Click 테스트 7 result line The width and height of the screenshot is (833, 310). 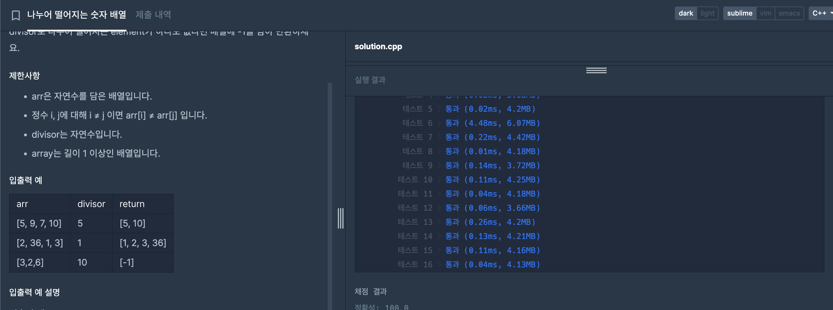click(x=471, y=137)
